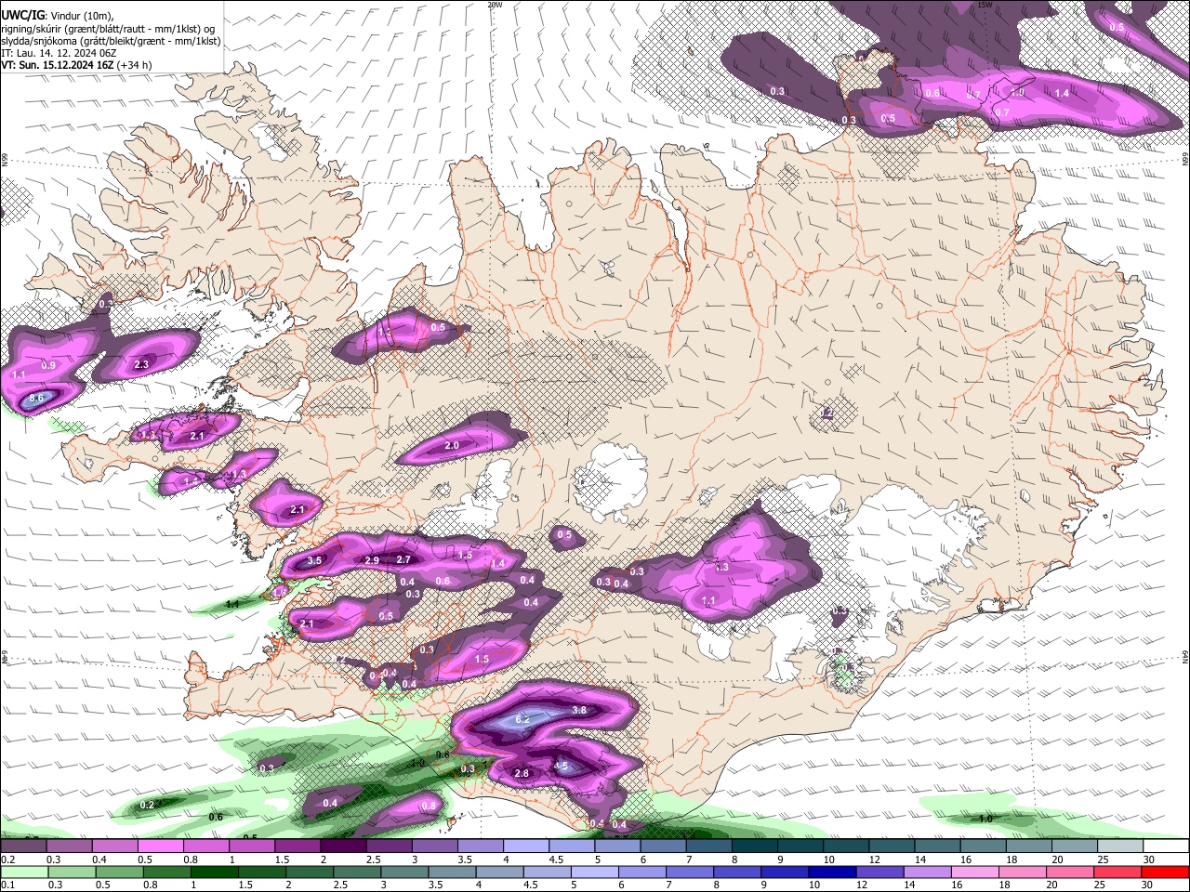Select the light pink rain swatch labeled 16
Viewport: 1190px width, 892px height.
(976, 872)
